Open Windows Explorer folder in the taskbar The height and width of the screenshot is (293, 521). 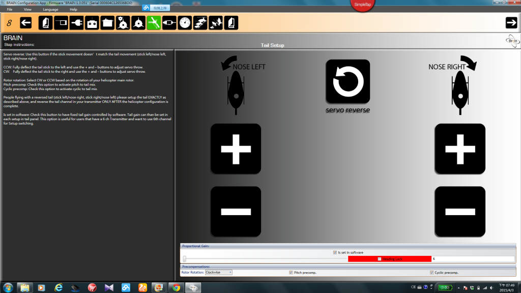(x=24, y=288)
